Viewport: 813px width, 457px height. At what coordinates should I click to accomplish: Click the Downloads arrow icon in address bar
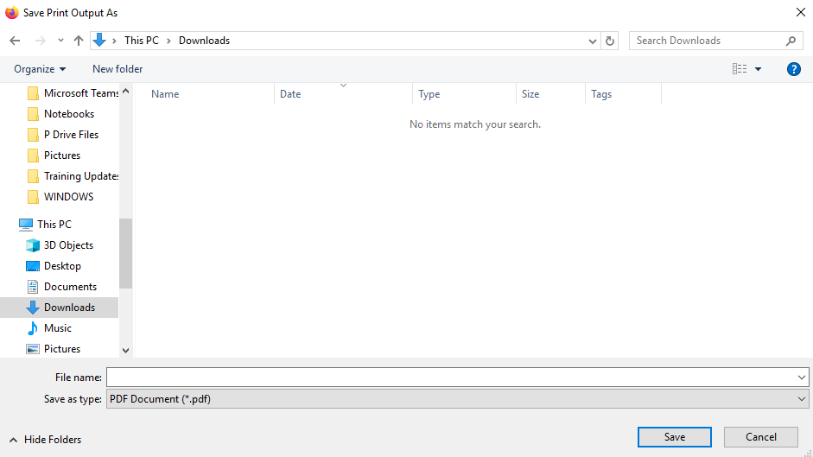pos(99,40)
